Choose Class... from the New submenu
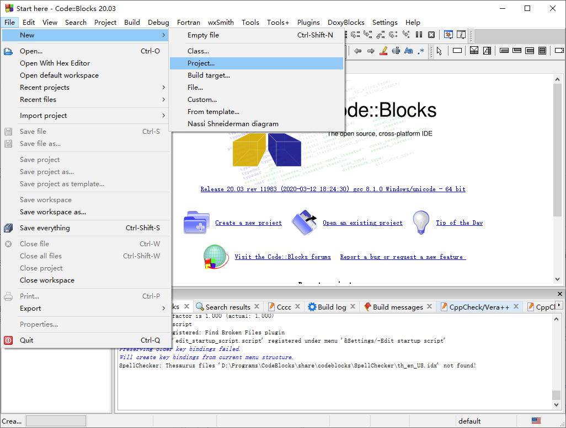 coord(257,51)
